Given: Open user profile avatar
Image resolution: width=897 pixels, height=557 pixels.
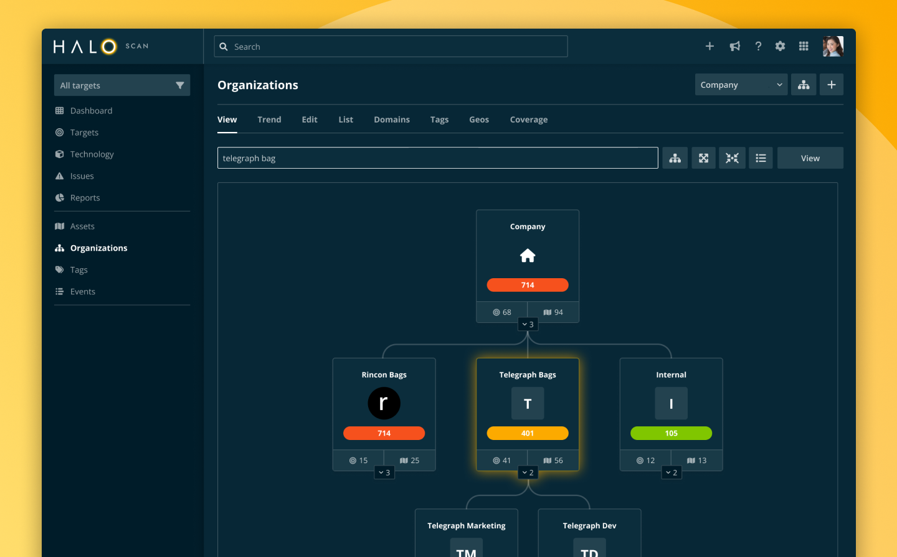Looking at the screenshot, I should point(833,46).
